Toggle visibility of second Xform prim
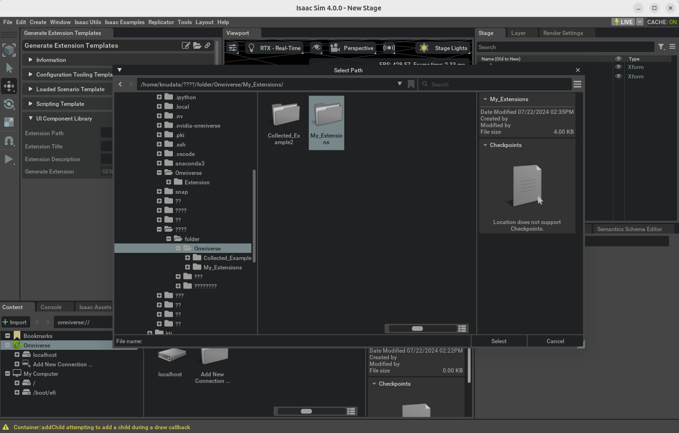The height and width of the screenshot is (433, 679). tap(619, 76)
